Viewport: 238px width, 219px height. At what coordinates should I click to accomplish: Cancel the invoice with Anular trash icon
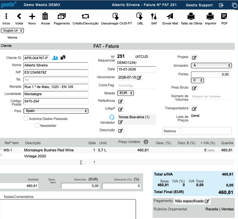(45, 16)
